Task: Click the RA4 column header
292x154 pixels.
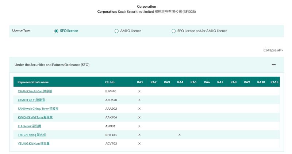Action: click(x=180, y=82)
